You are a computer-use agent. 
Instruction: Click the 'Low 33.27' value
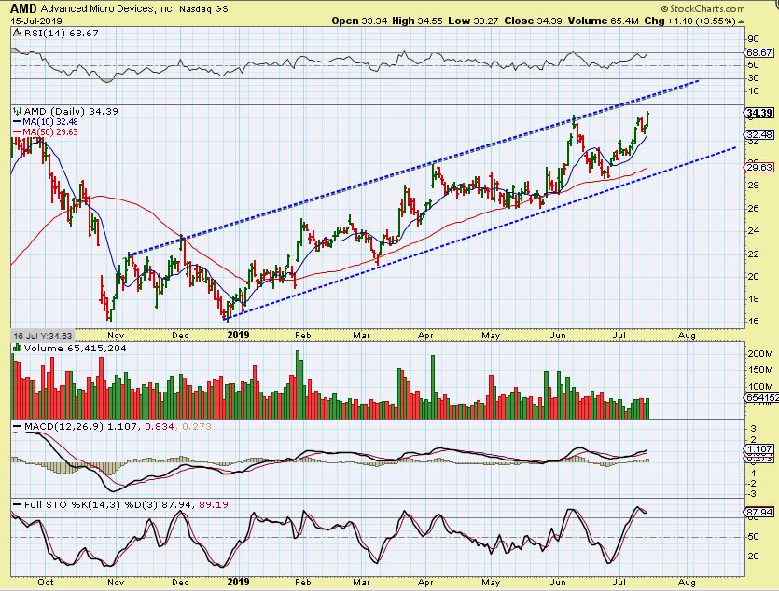(x=473, y=21)
